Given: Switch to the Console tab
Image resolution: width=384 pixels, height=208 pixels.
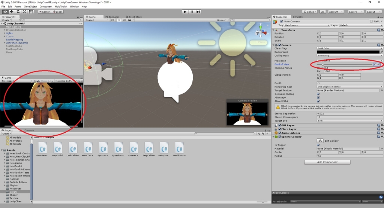Looking at the screenshot, I should pos(28,130).
